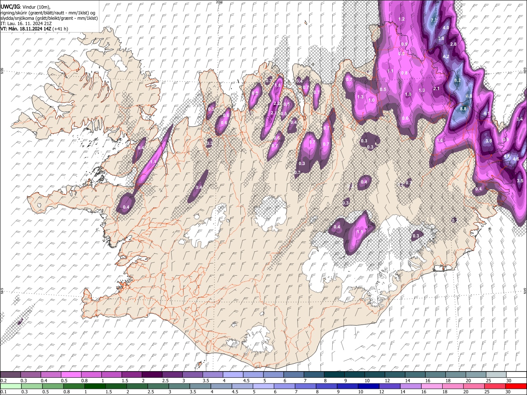Select top-row legend swatch between 1 and 1.5

pyautogui.click(x=112, y=375)
